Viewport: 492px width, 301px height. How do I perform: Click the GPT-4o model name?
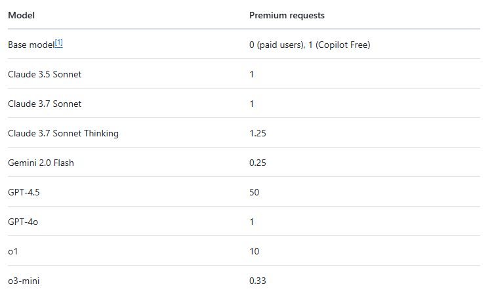(x=19, y=222)
